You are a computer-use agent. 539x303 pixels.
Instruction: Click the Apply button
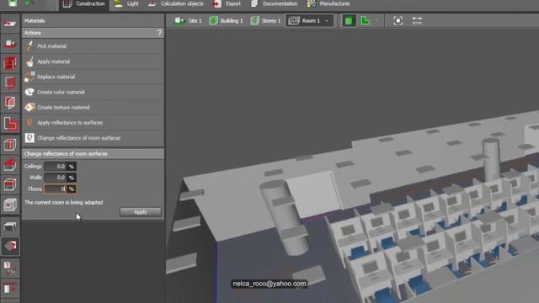coord(141,212)
